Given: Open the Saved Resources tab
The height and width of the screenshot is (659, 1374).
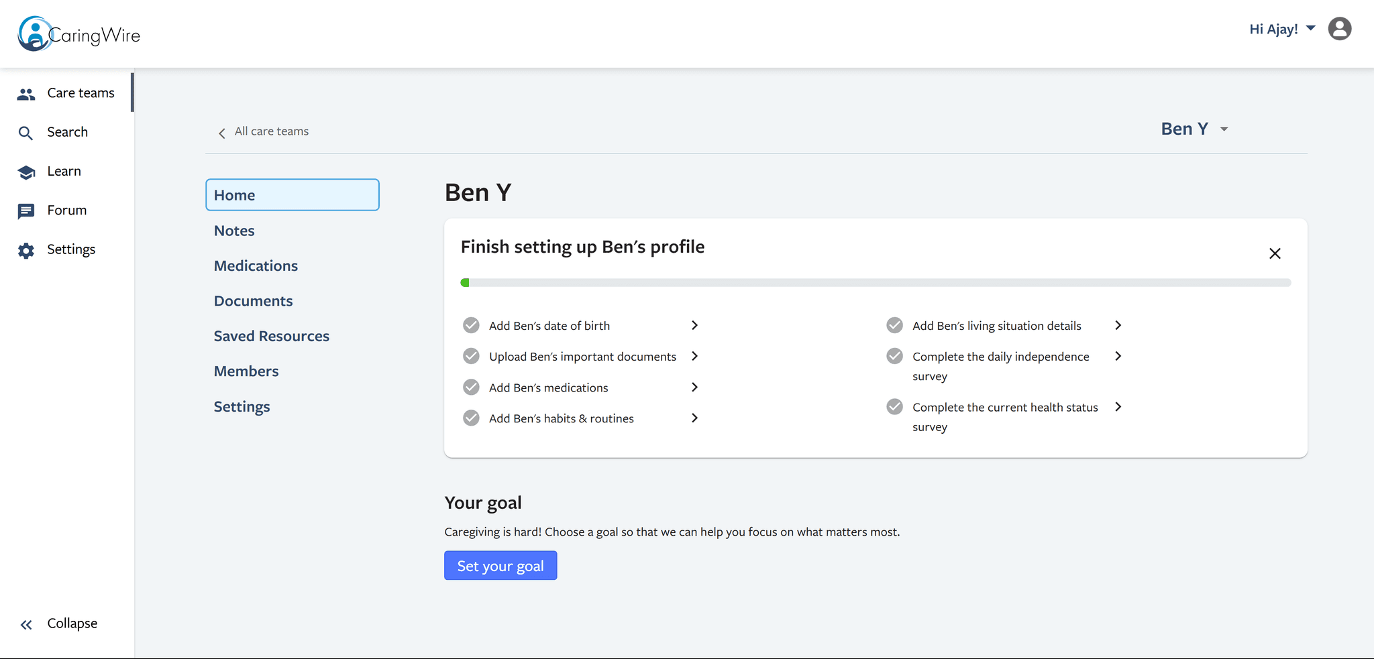Looking at the screenshot, I should tap(271, 336).
